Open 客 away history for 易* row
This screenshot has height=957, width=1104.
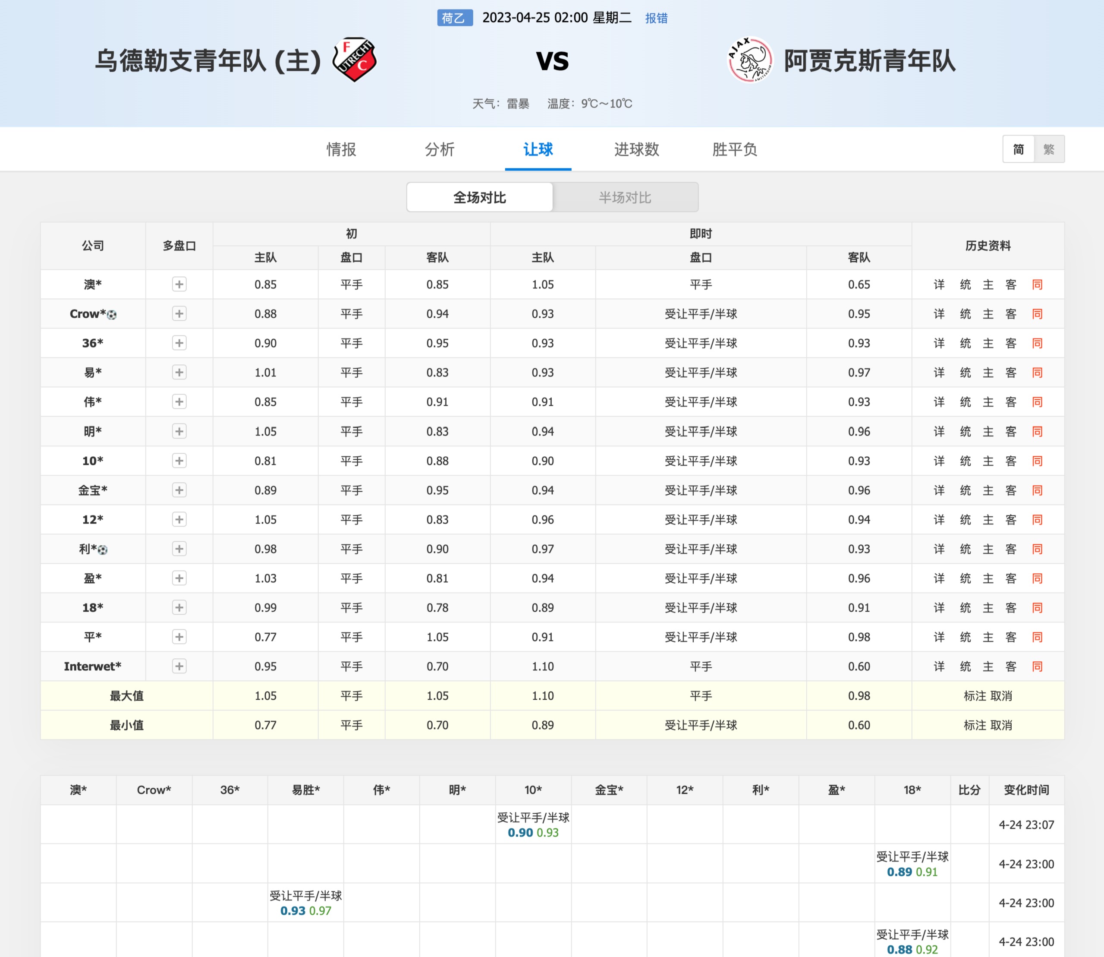pyautogui.click(x=1011, y=372)
